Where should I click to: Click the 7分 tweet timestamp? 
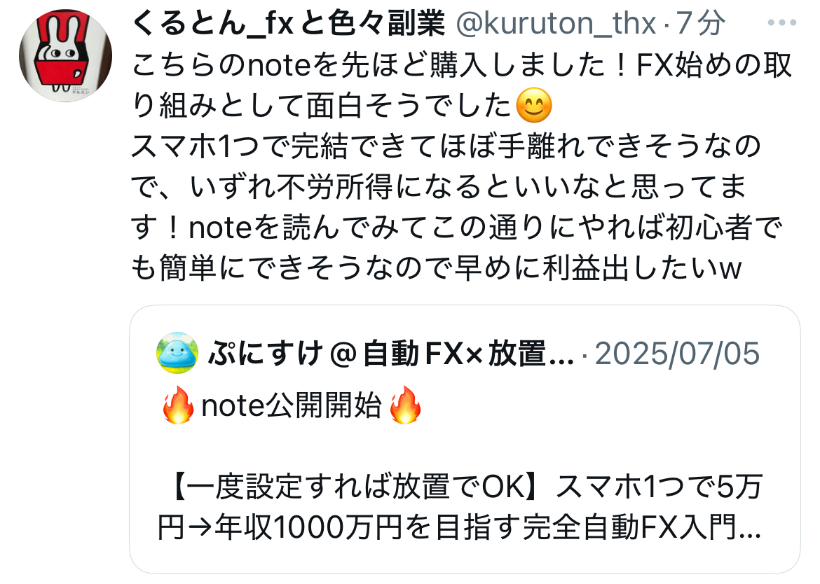click(x=701, y=24)
